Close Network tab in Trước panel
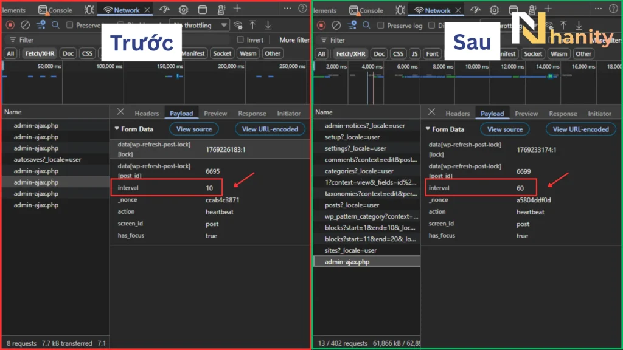 point(147,10)
